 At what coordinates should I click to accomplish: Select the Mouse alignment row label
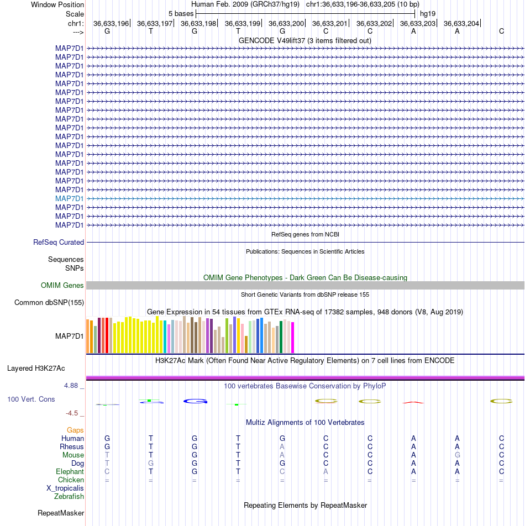click(x=73, y=455)
